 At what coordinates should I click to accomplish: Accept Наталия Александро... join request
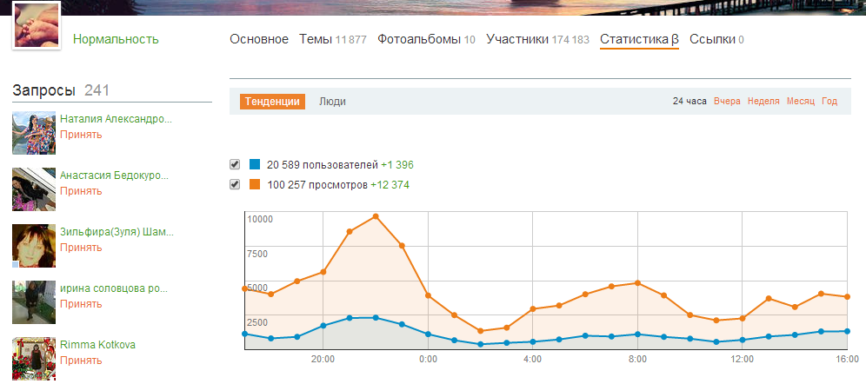pyautogui.click(x=81, y=134)
